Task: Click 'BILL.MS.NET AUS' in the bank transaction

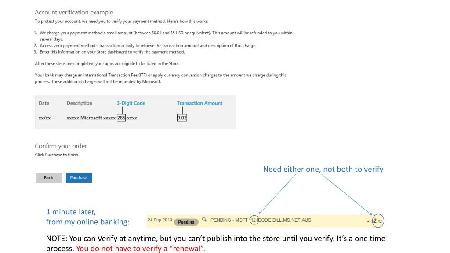Action: [x=292, y=220]
